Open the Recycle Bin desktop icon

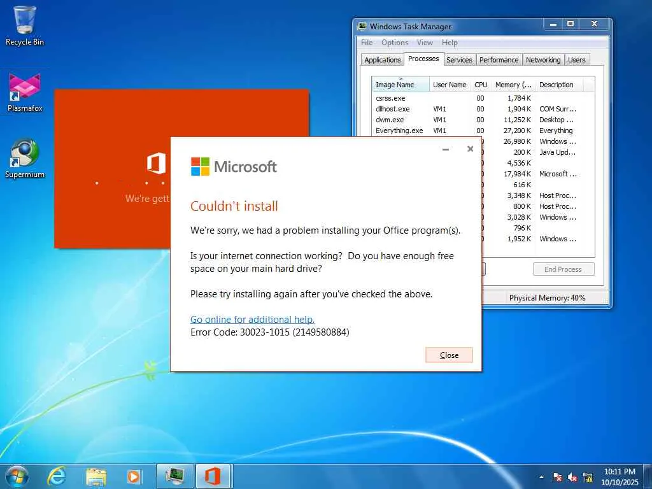pyautogui.click(x=25, y=25)
